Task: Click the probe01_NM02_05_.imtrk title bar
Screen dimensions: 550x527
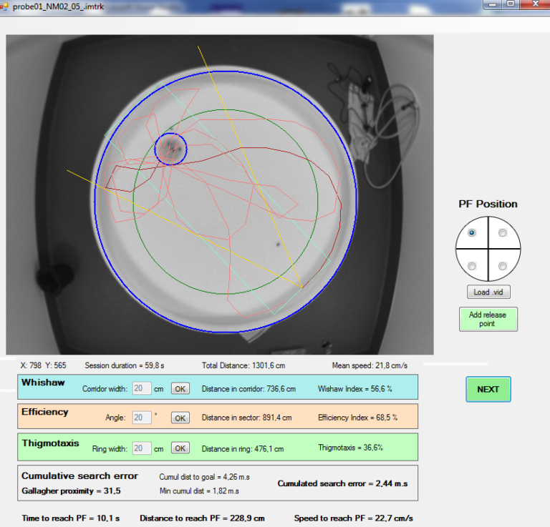Action: pyautogui.click(x=215, y=6)
